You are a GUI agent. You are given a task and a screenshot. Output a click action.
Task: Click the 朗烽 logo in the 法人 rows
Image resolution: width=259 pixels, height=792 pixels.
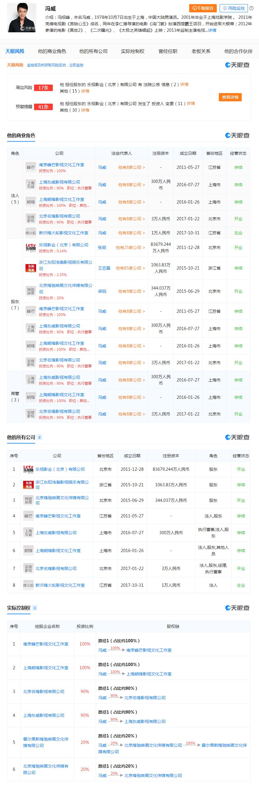coord(31,202)
